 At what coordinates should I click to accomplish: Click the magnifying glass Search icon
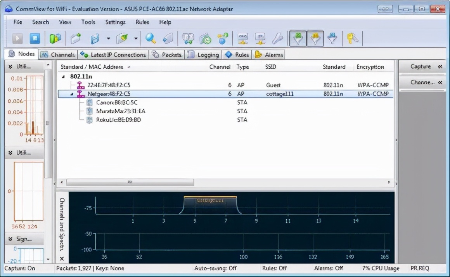[x=151, y=38]
